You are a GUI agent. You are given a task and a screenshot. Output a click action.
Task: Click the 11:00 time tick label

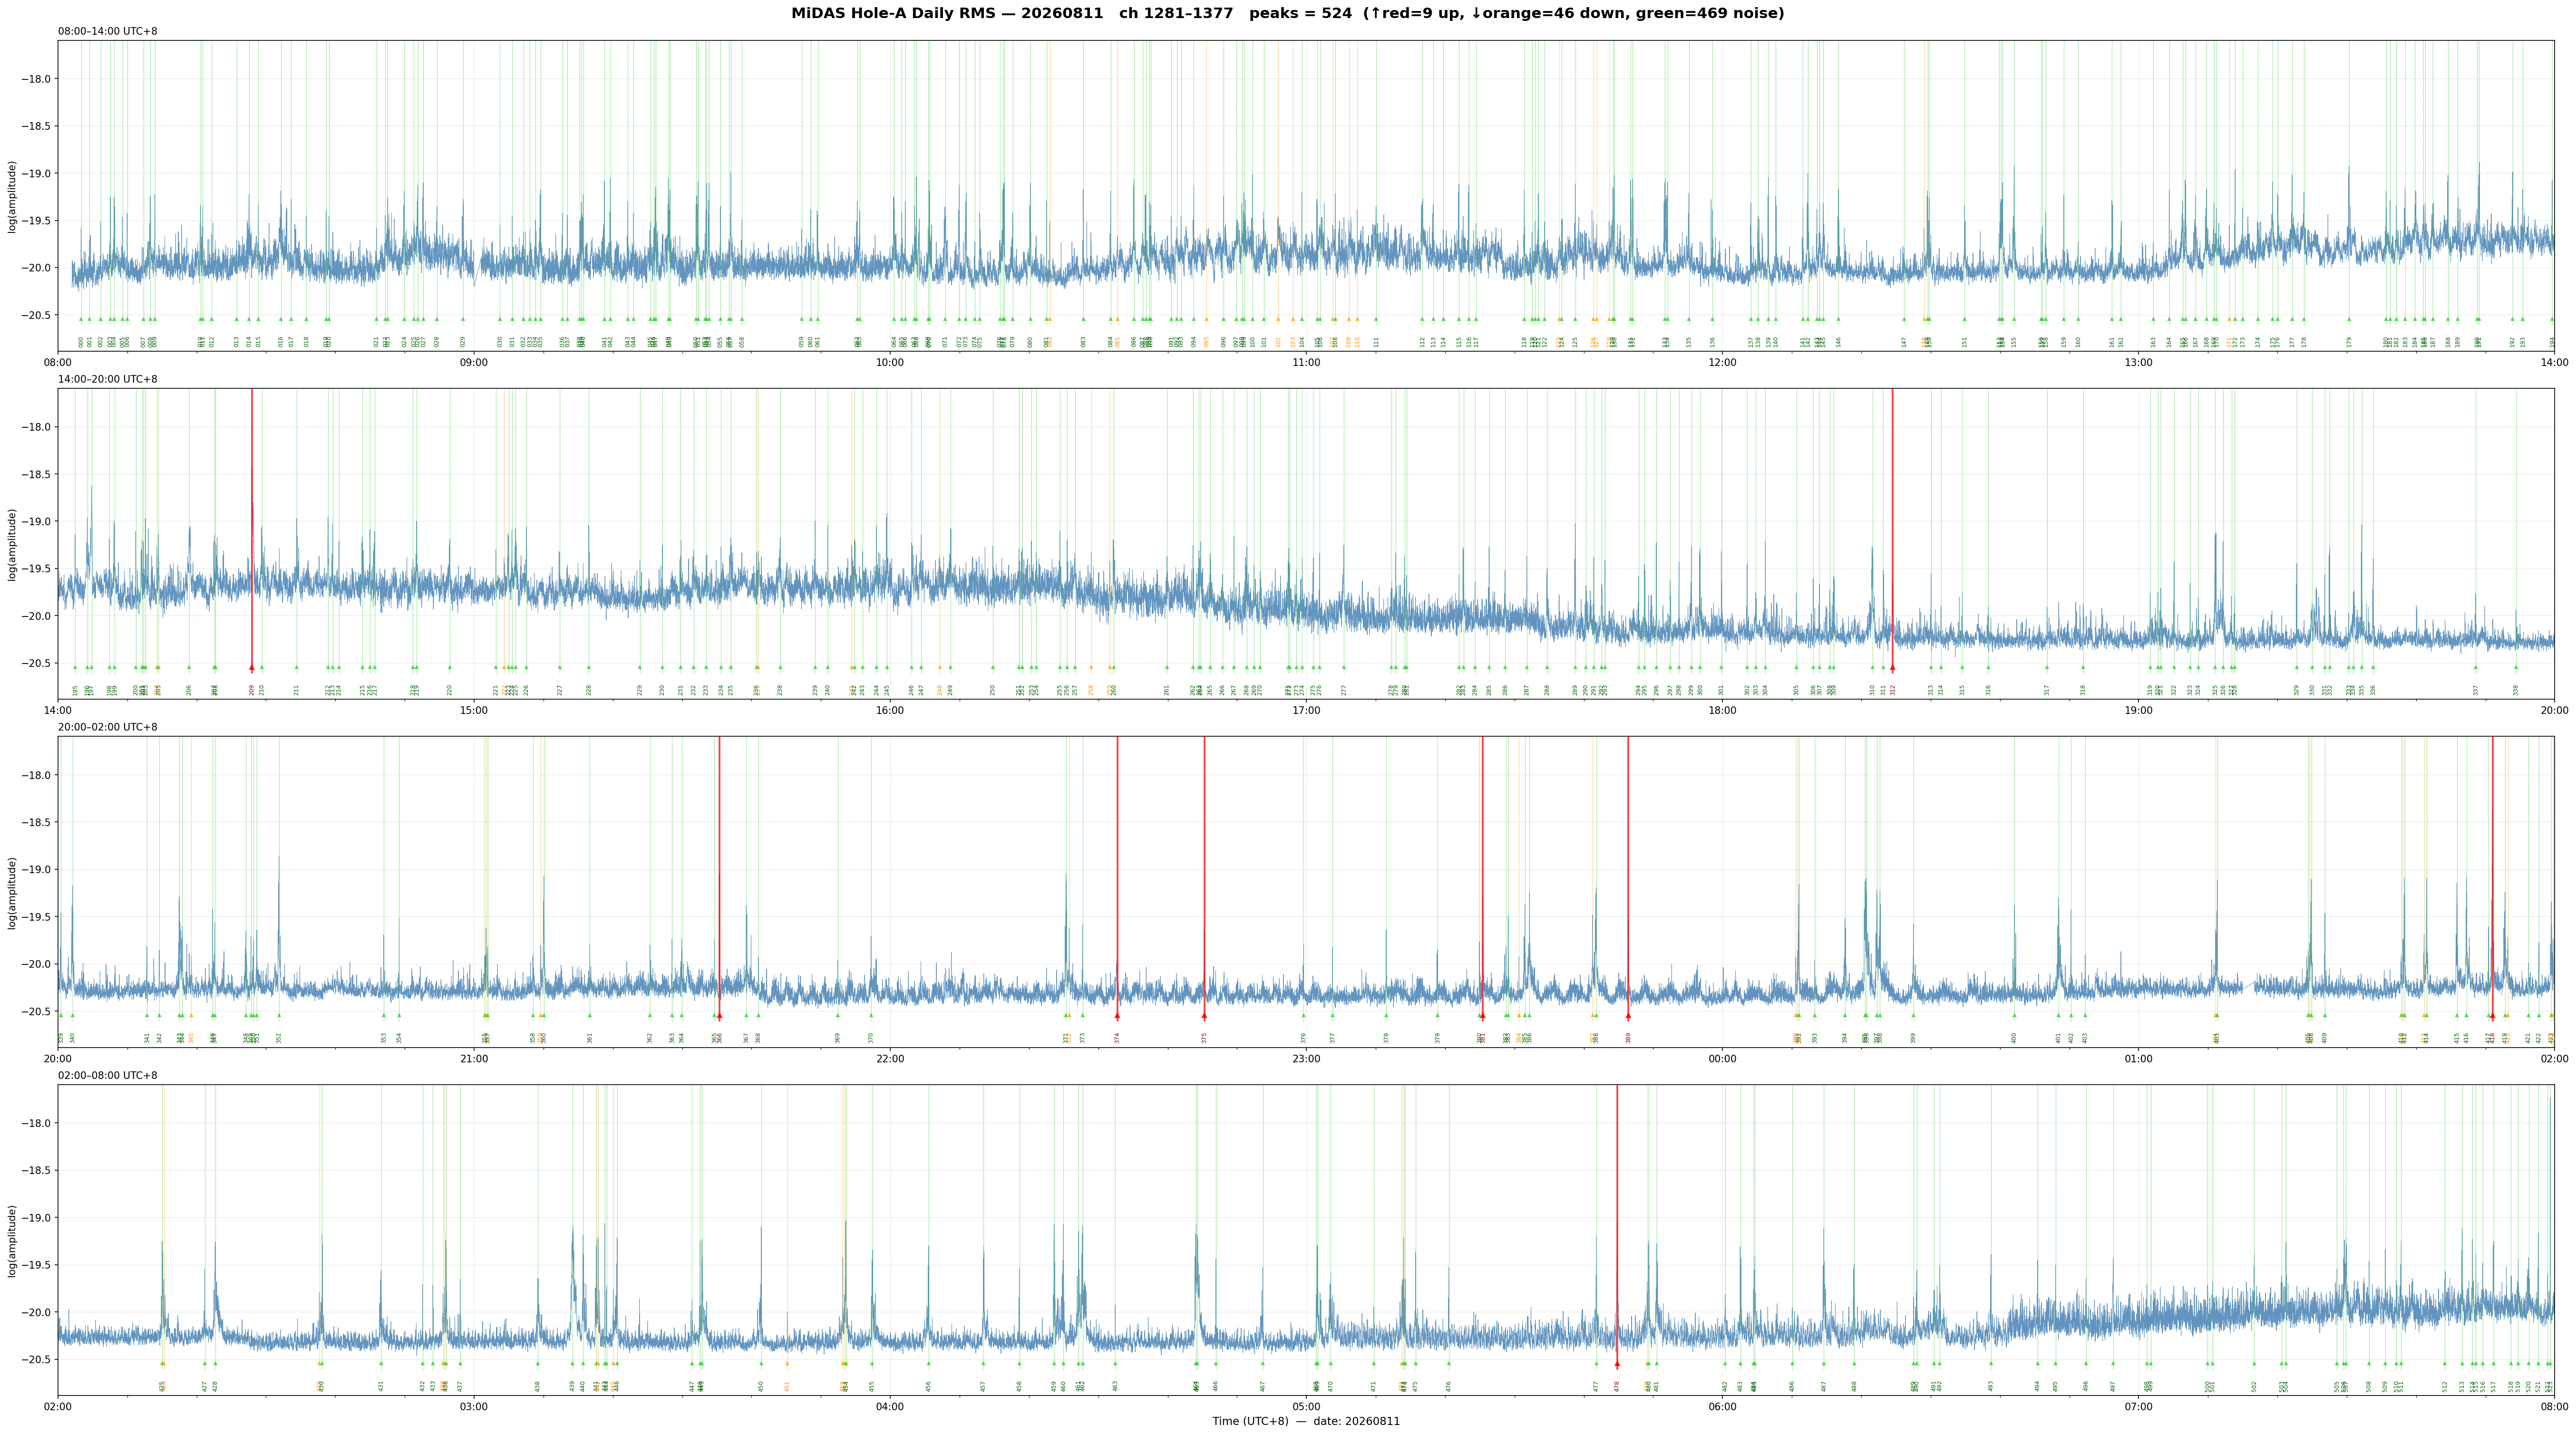(x=1306, y=363)
